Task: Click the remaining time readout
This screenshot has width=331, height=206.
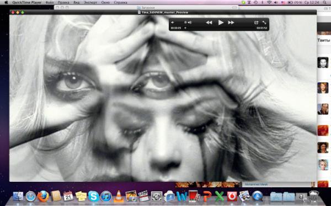Action: point(261,28)
